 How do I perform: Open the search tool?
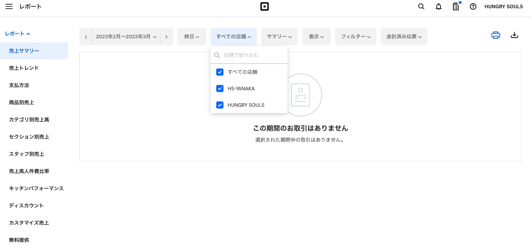[x=421, y=6]
